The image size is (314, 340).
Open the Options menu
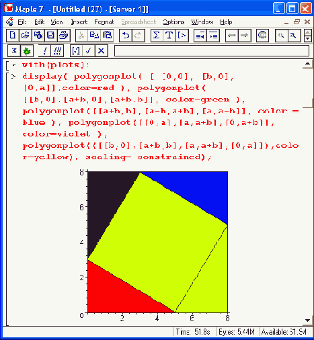[173, 22]
